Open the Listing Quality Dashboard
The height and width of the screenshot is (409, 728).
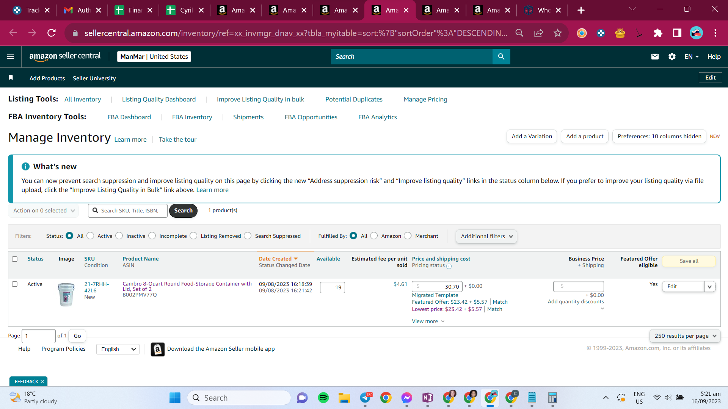(159, 99)
